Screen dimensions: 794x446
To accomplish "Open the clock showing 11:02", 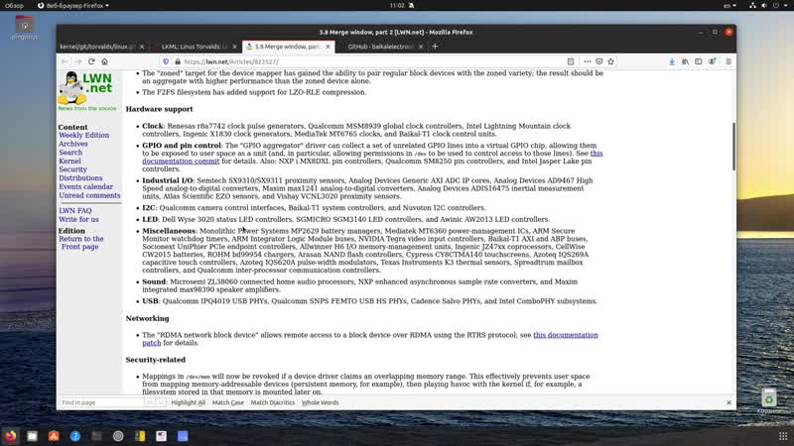I will click(x=397, y=5).
